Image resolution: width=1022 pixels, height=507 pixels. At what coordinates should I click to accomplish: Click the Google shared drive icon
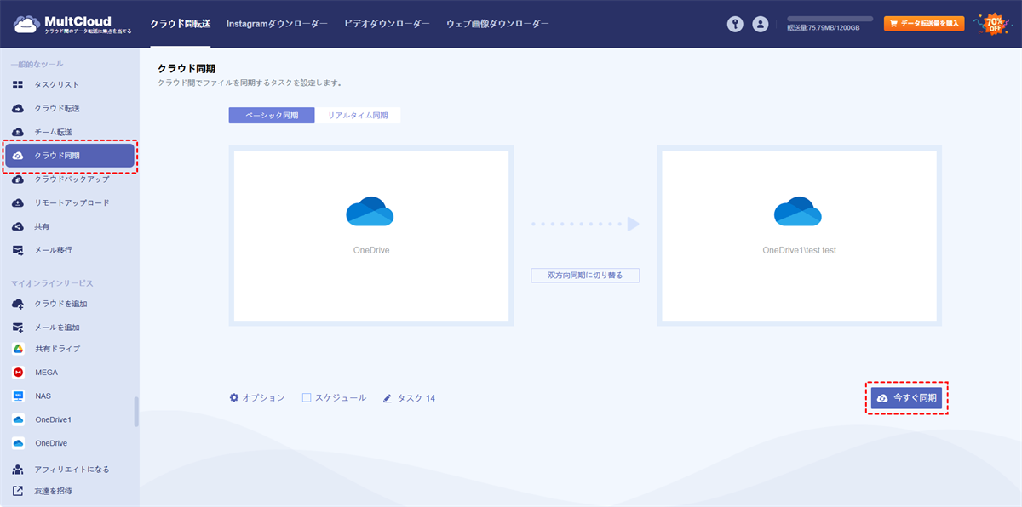18,349
